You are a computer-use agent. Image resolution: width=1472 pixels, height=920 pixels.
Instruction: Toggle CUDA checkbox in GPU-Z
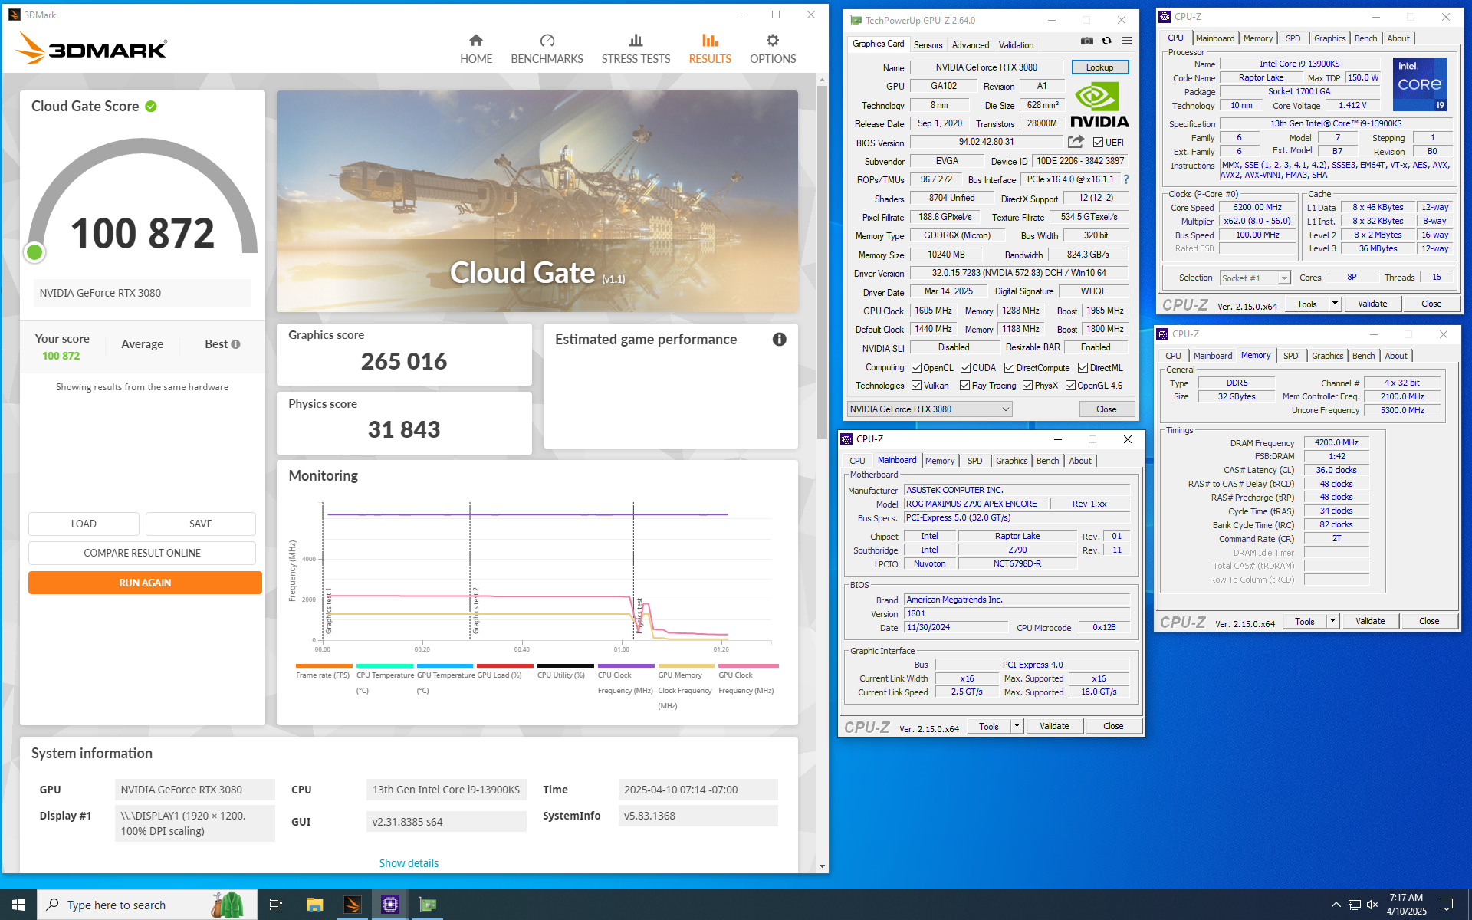tap(965, 368)
